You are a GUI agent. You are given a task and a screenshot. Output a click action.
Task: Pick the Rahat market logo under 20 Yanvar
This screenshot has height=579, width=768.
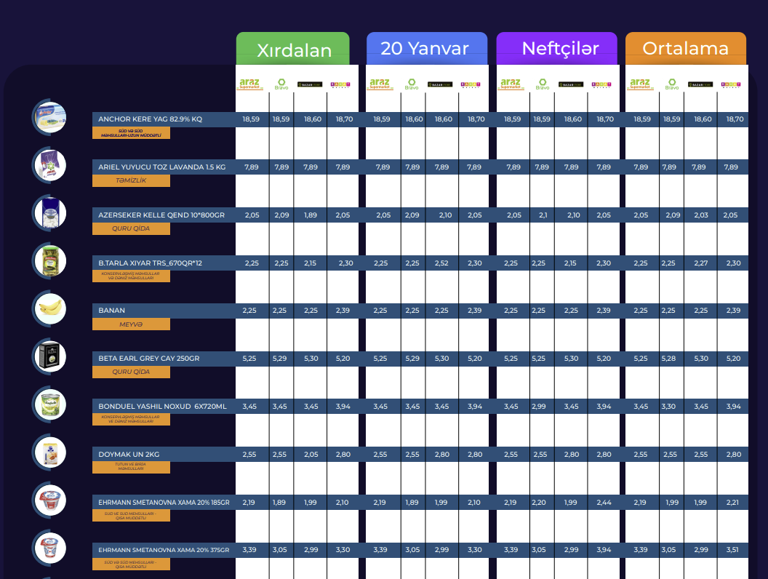pyautogui.click(x=471, y=85)
